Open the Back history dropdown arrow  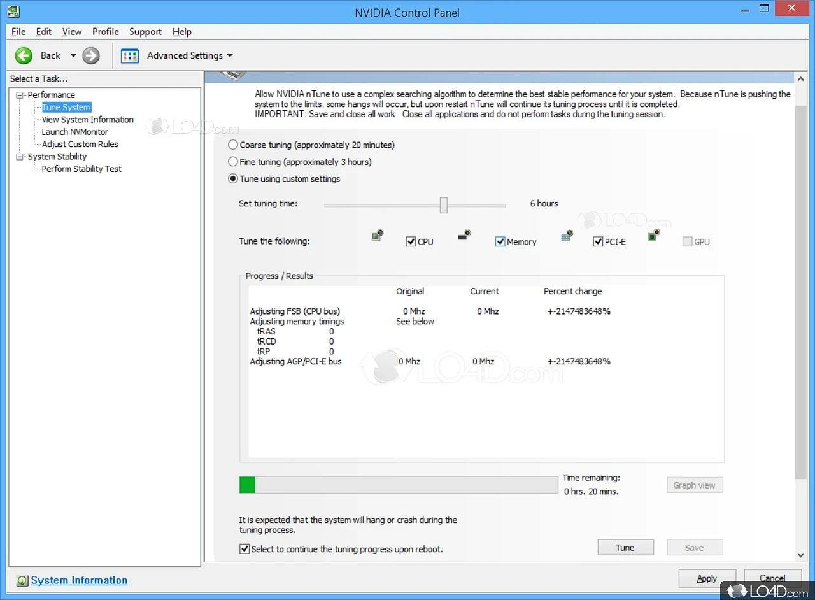point(73,56)
